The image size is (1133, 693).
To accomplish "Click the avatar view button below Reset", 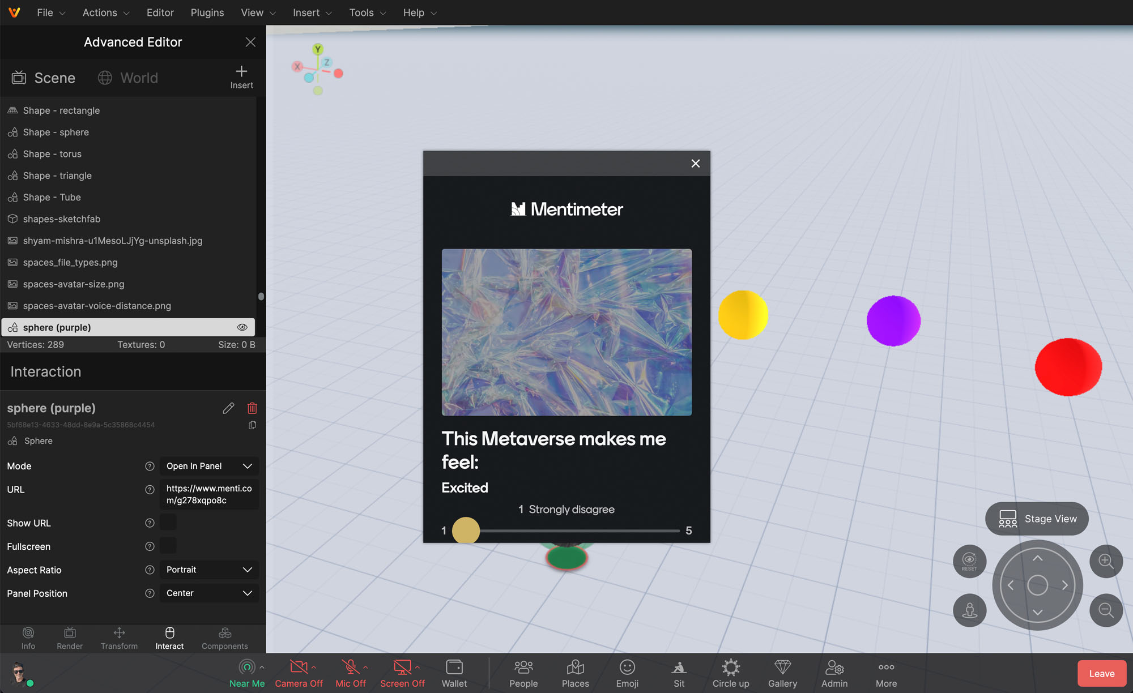I will pyautogui.click(x=969, y=610).
